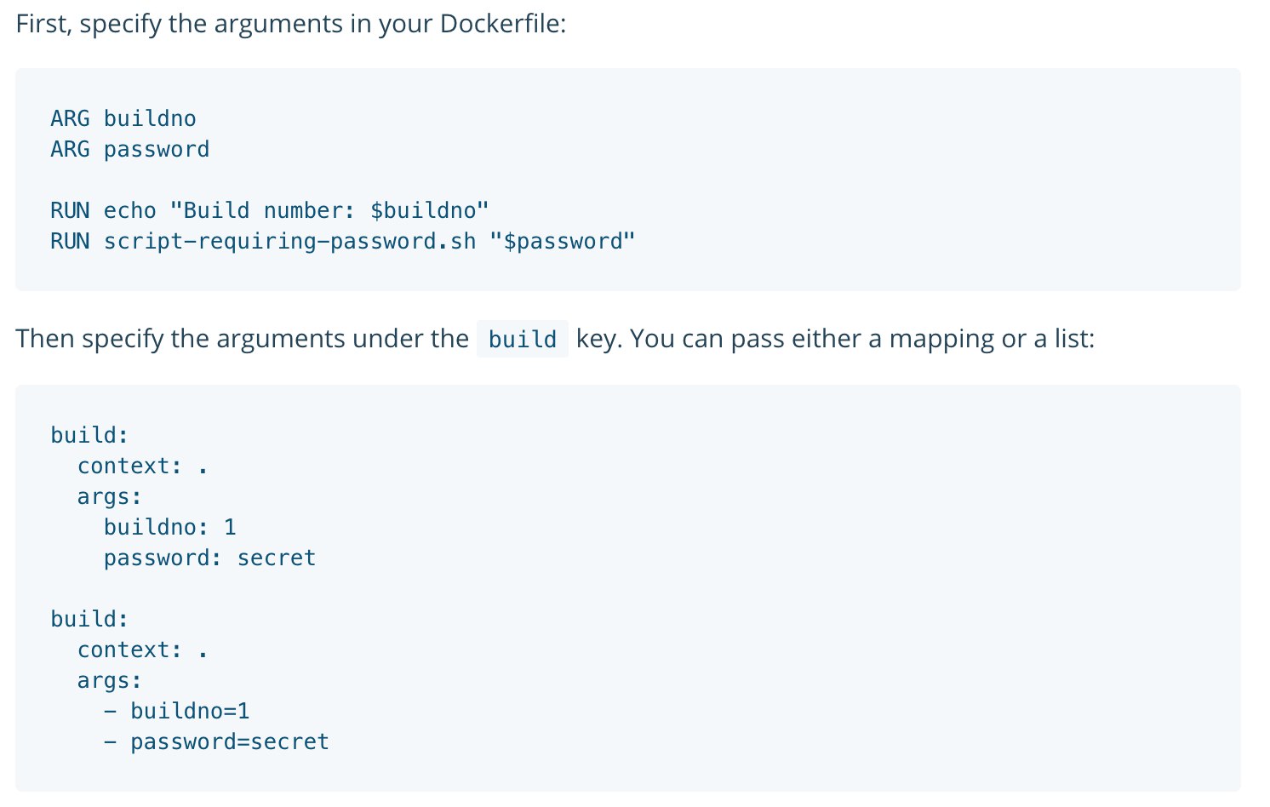1270x807 pixels.
Task: Click the inline "build" code keyword
Action: pyautogui.click(x=522, y=340)
